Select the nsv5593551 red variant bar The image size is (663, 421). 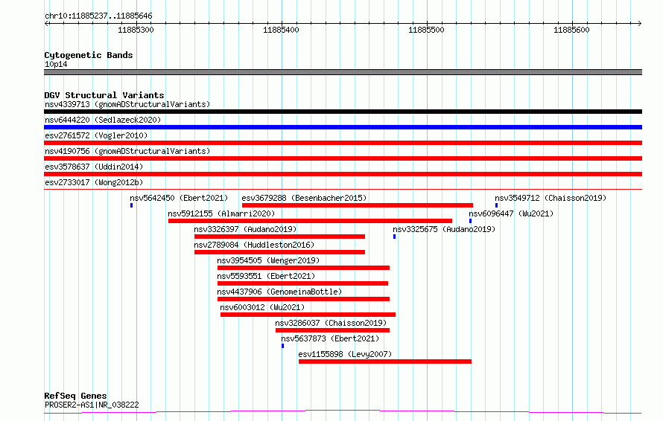[x=302, y=283]
